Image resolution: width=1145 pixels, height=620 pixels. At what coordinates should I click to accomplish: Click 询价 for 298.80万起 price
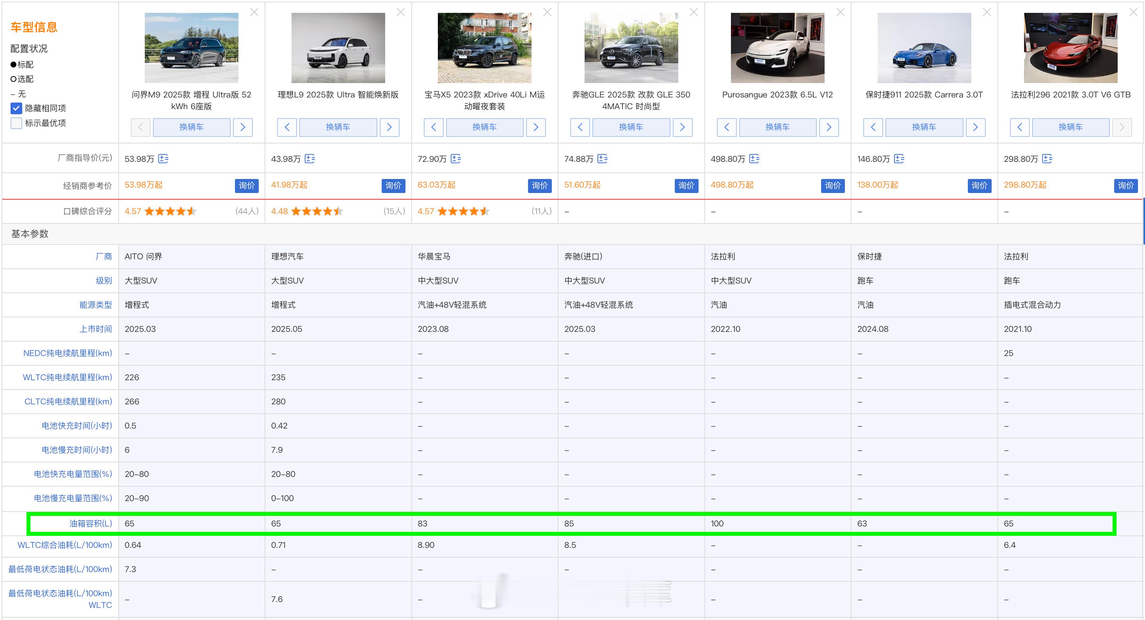[x=1126, y=186]
